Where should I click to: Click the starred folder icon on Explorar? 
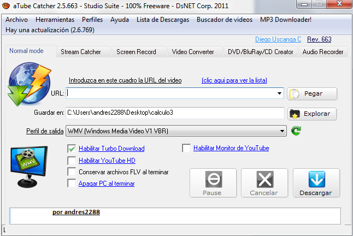pyautogui.click(x=295, y=114)
